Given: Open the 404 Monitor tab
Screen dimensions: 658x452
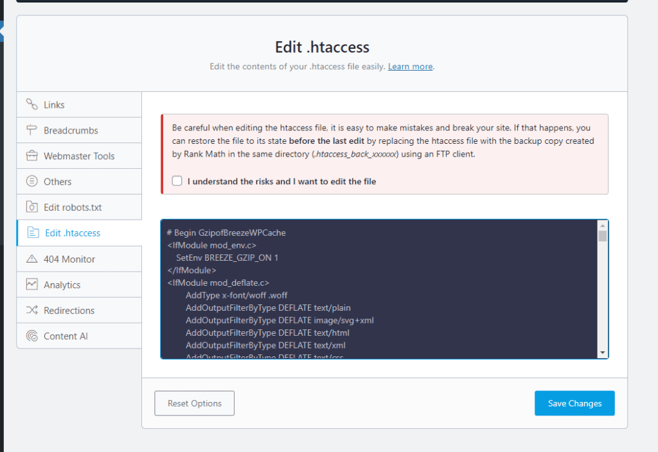Looking at the screenshot, I should [x=79, y=259].
